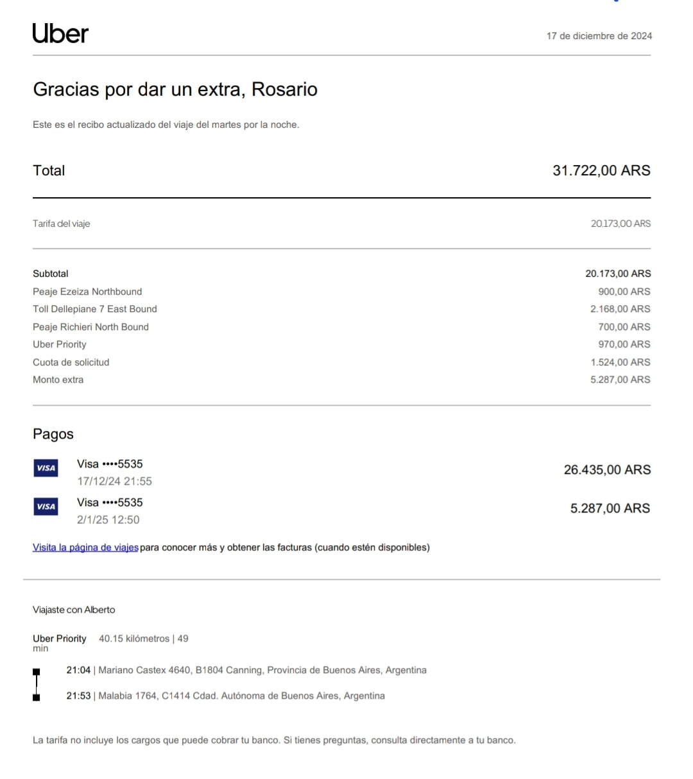
Task: Click the pickup marker beside 21:04
Action: point(37,672)
